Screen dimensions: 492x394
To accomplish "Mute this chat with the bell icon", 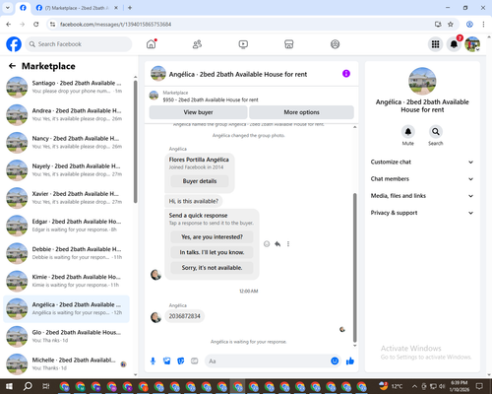I will click(408, 132).
